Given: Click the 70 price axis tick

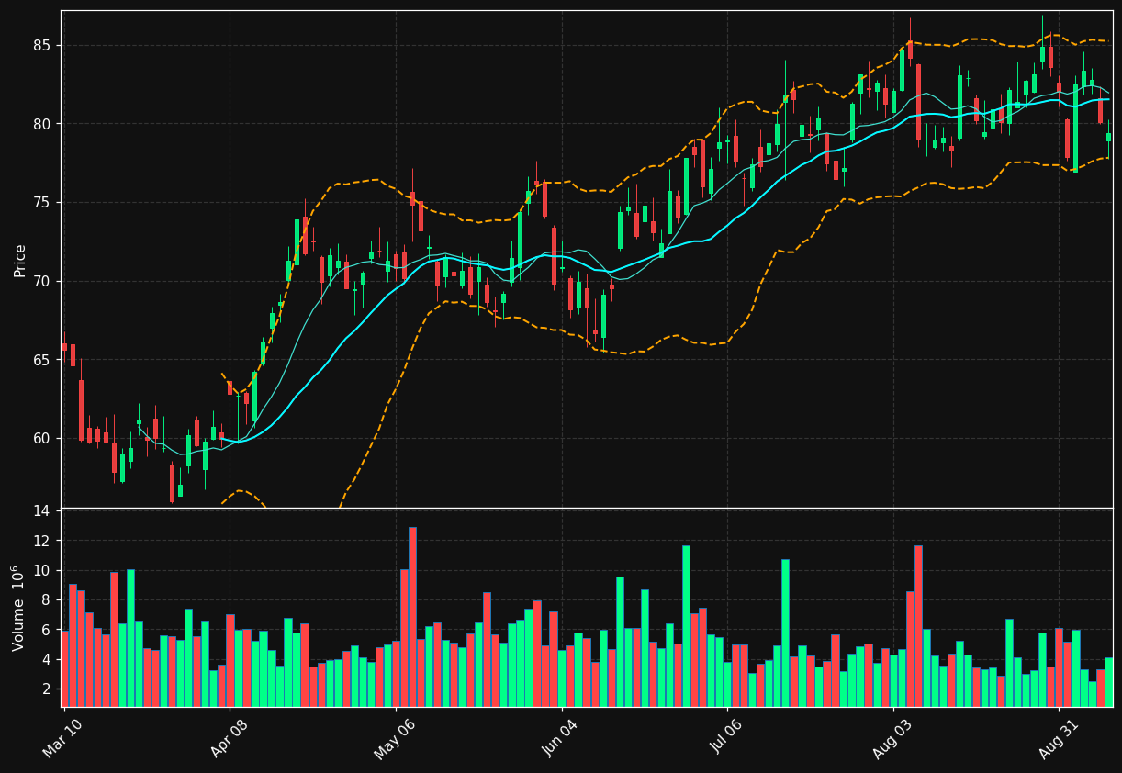Looking at the screenshot, I should click(x=43, y=281).
